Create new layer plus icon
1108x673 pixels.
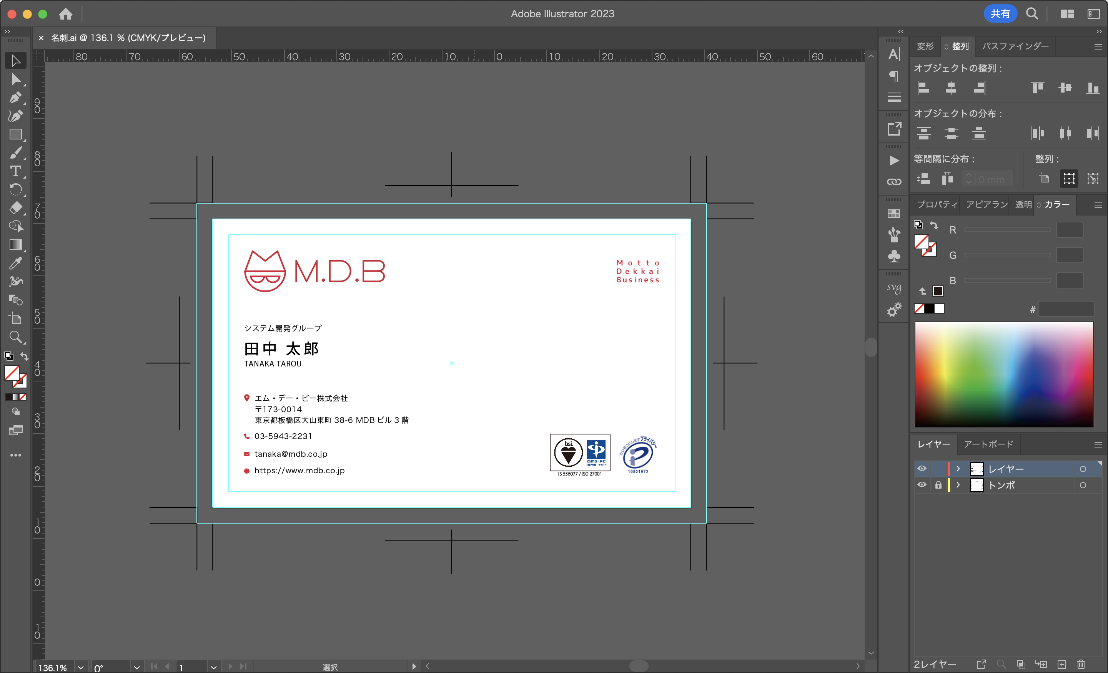click(1062, 664)
